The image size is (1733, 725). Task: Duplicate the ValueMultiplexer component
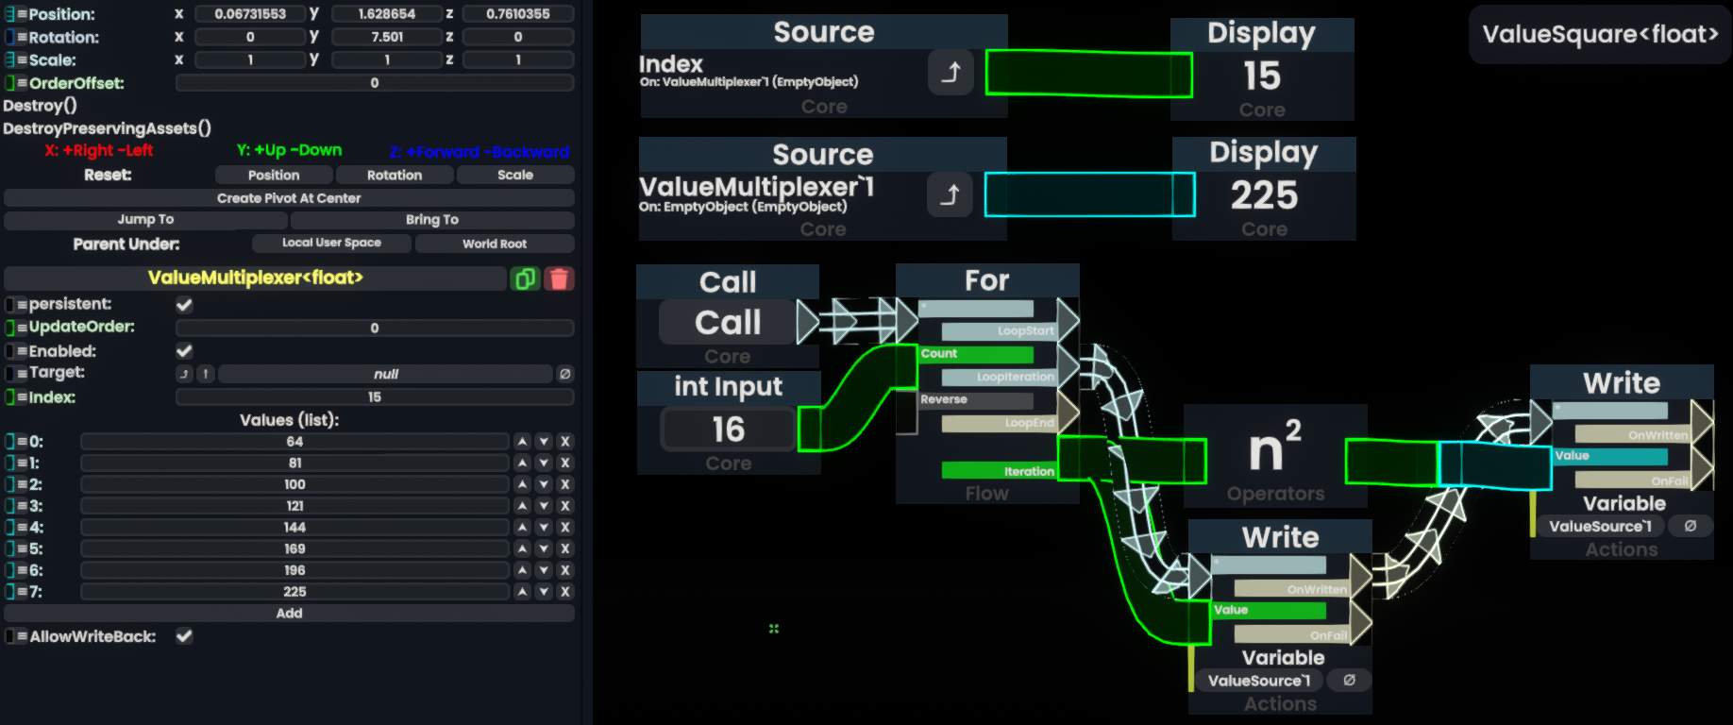tap(524, 278)
